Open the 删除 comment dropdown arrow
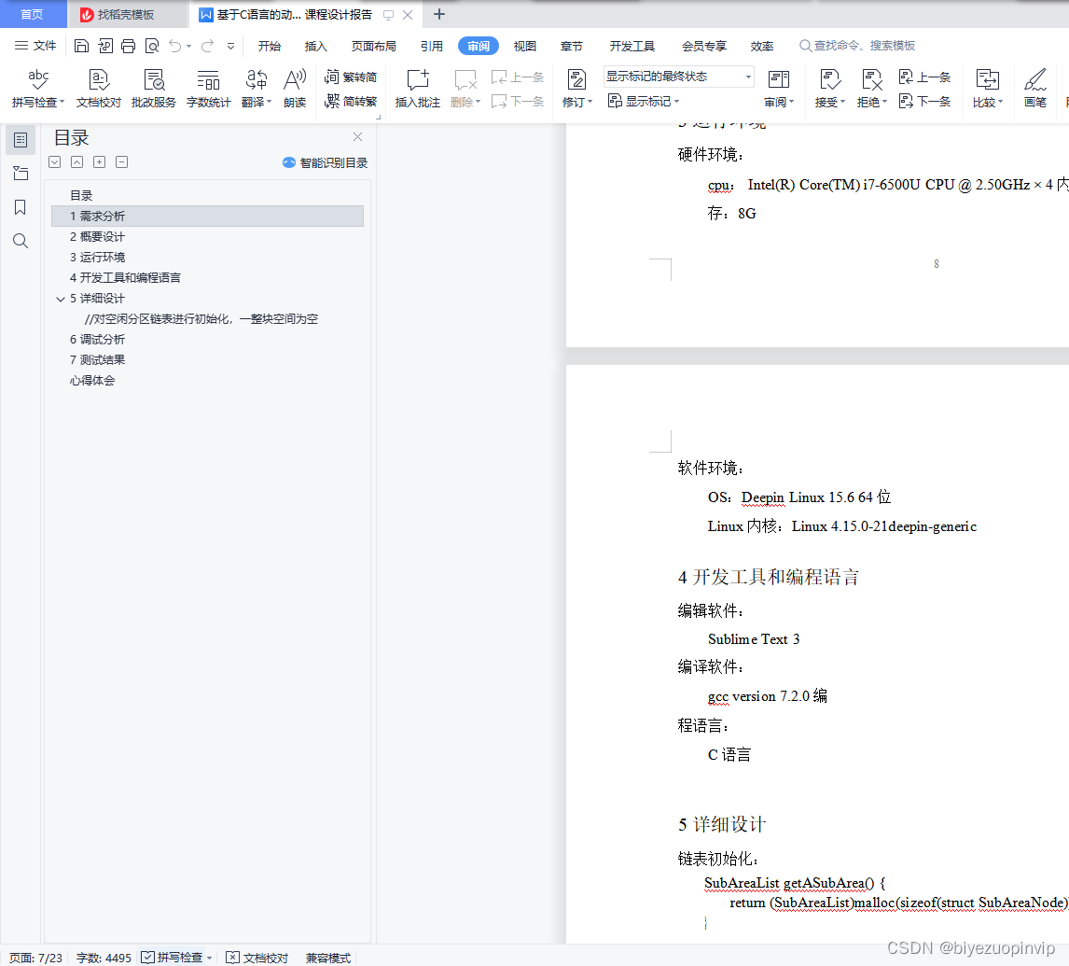Screen dimensions: 1069x966 pyautogui.click(x=478, y=103)
